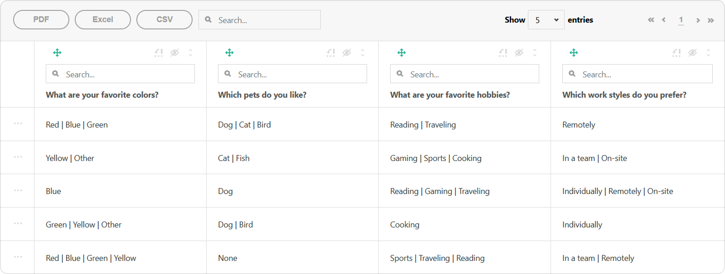Hide the pets column using eye icon
The height and width of the screenshot is (274, 725).
(347, 53)
